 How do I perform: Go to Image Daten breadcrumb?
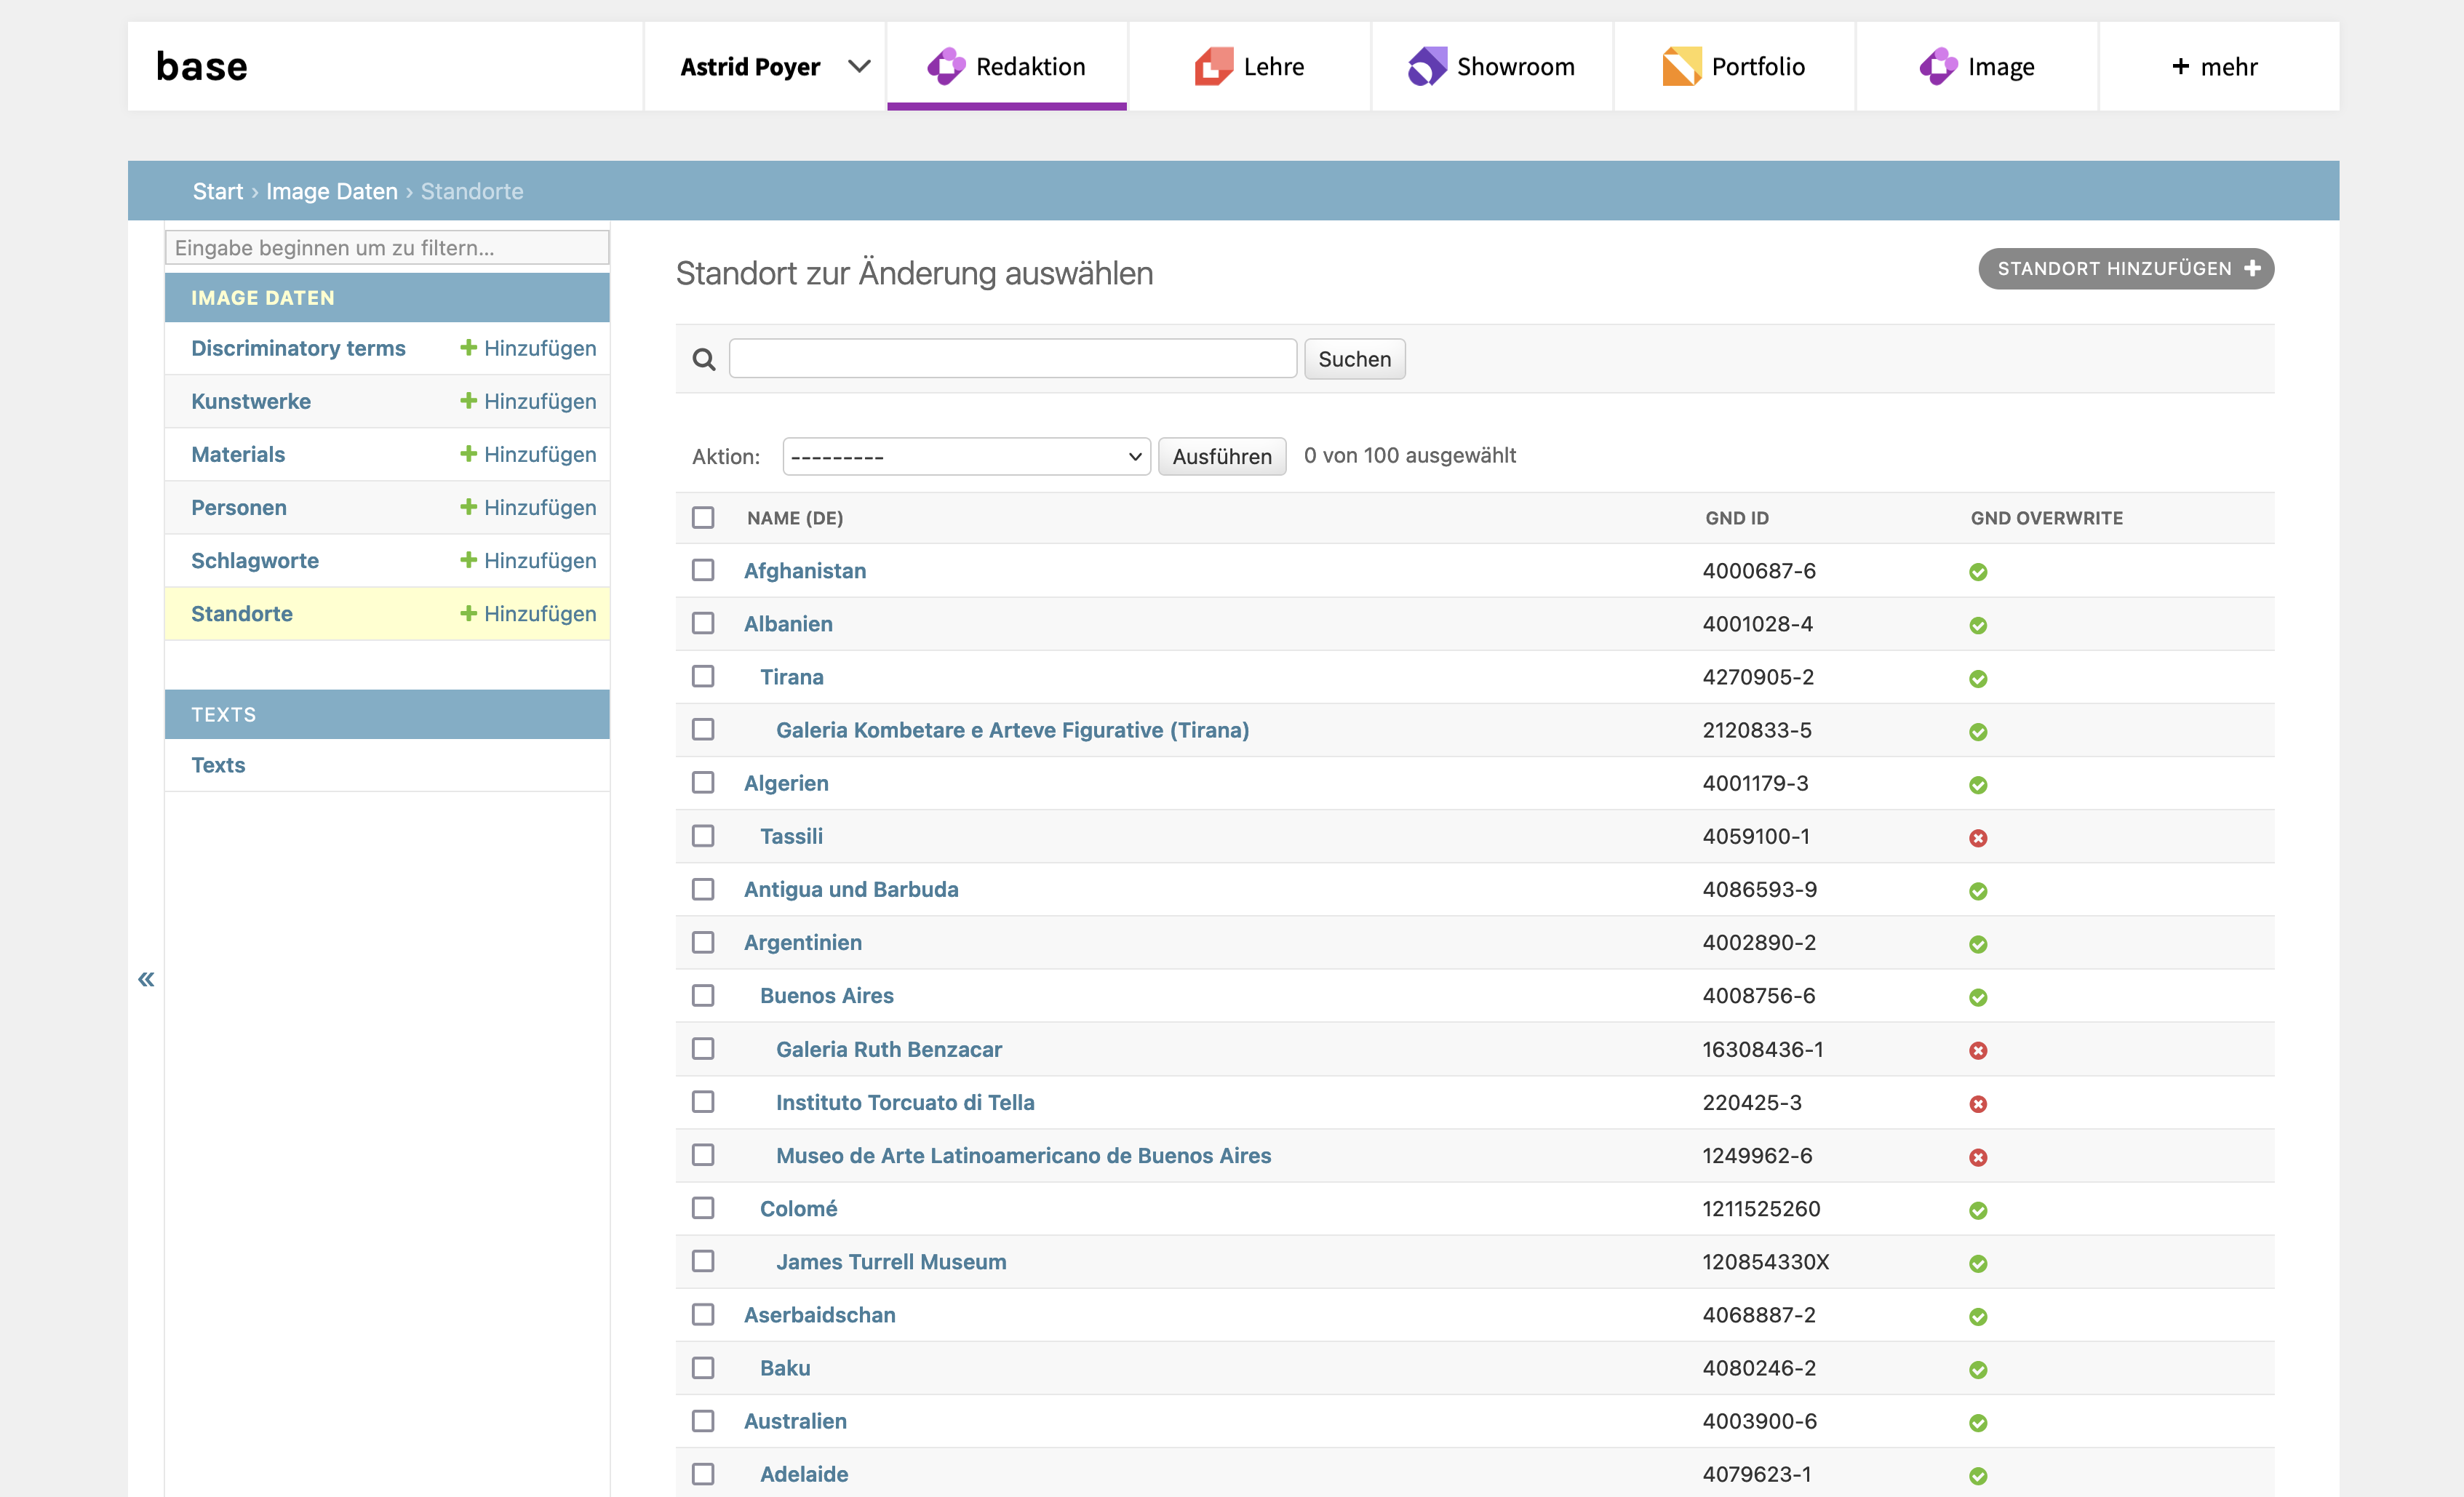pyautogui.click(x=332, y=191)
